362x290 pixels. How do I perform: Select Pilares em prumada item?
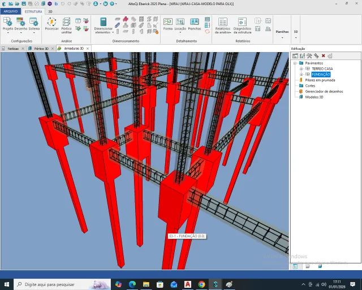[320, 80]
